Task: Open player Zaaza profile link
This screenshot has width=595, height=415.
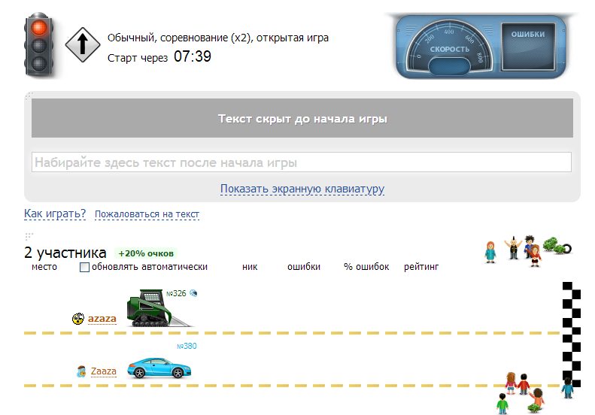Action: coord(103,371)
